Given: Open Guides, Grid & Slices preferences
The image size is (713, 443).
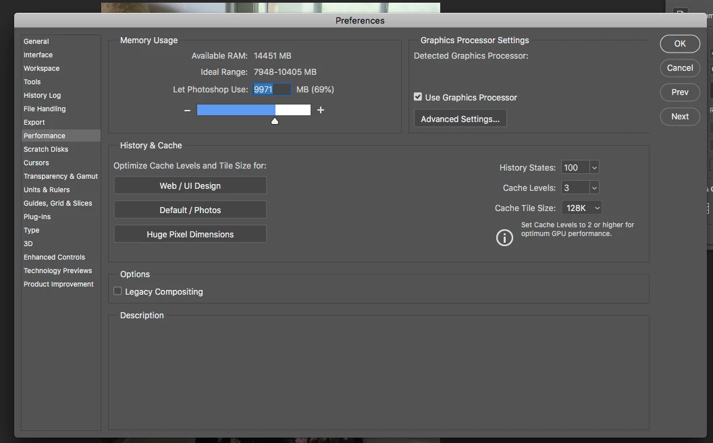Looking at the screenshot, I should point(58,204).
